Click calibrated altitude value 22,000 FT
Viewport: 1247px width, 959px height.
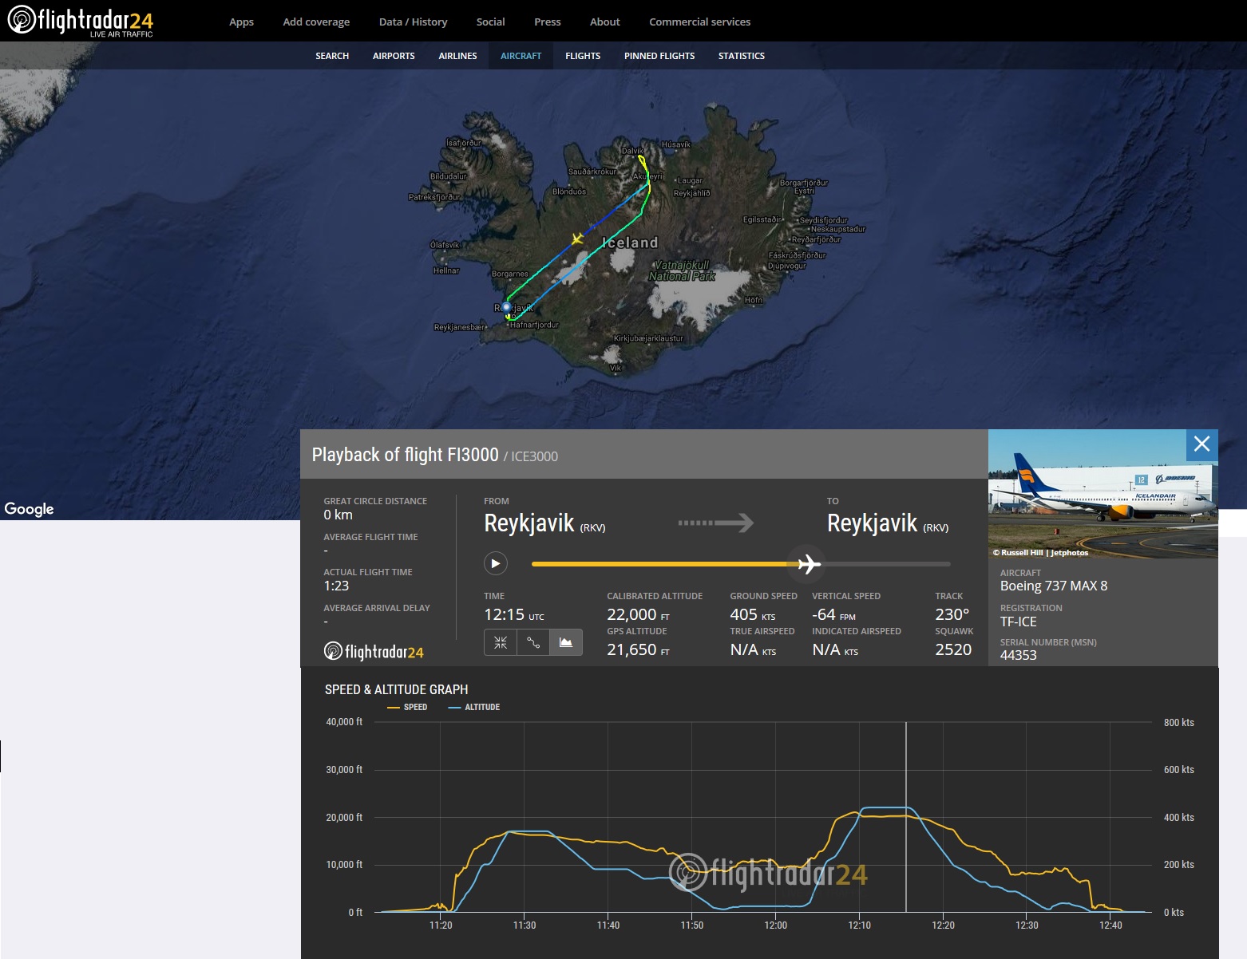click(638, 614)
